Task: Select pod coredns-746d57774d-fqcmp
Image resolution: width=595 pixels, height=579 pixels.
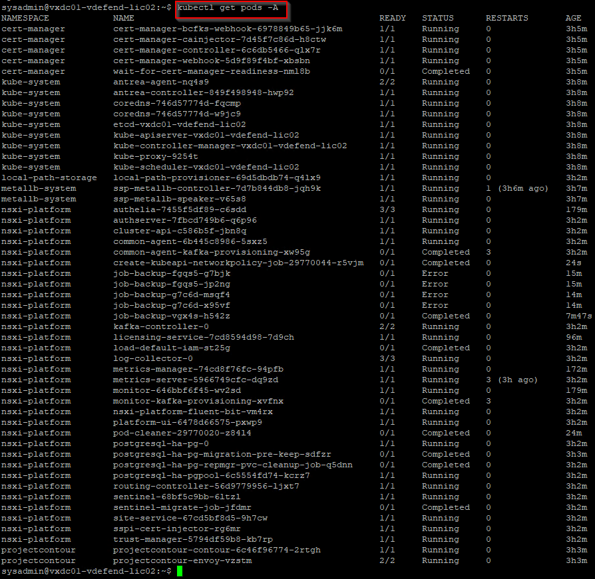Action: point(177,103)
